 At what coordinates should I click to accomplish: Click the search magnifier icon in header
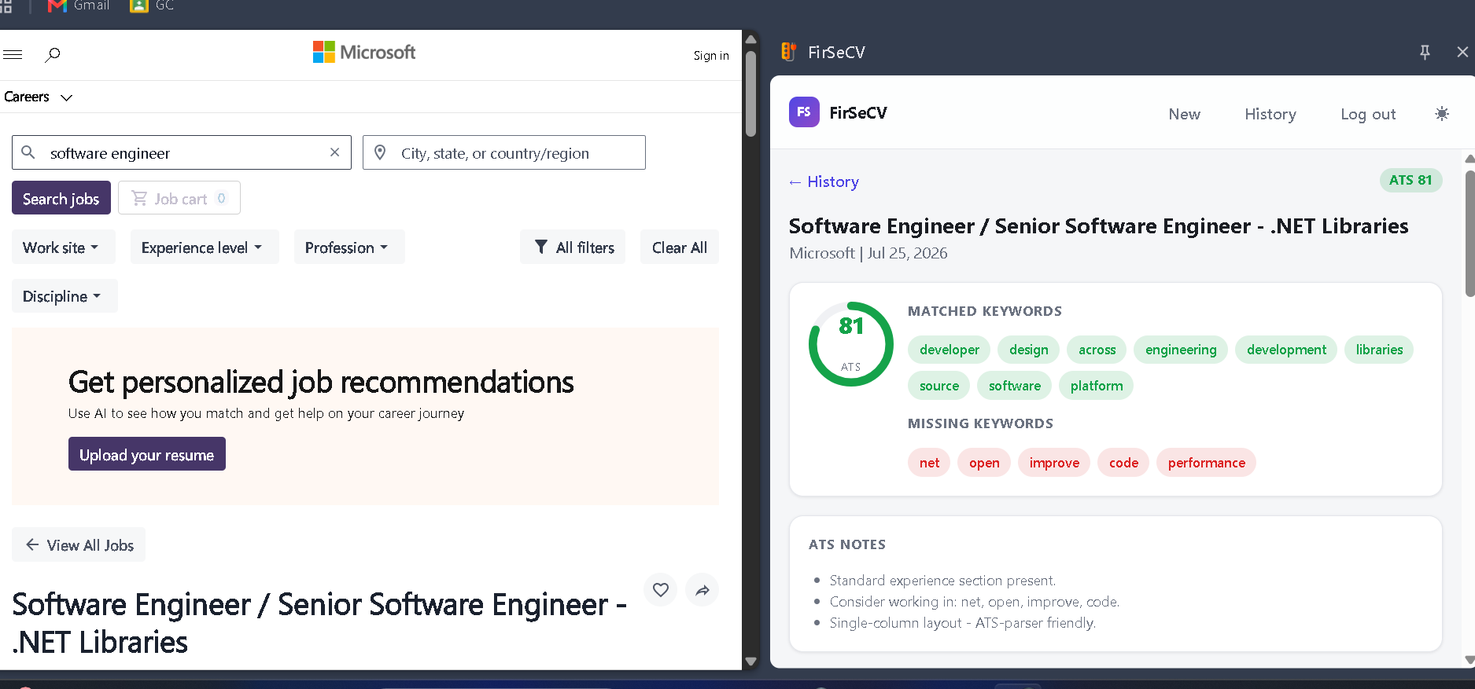click(x=53, y=54)
